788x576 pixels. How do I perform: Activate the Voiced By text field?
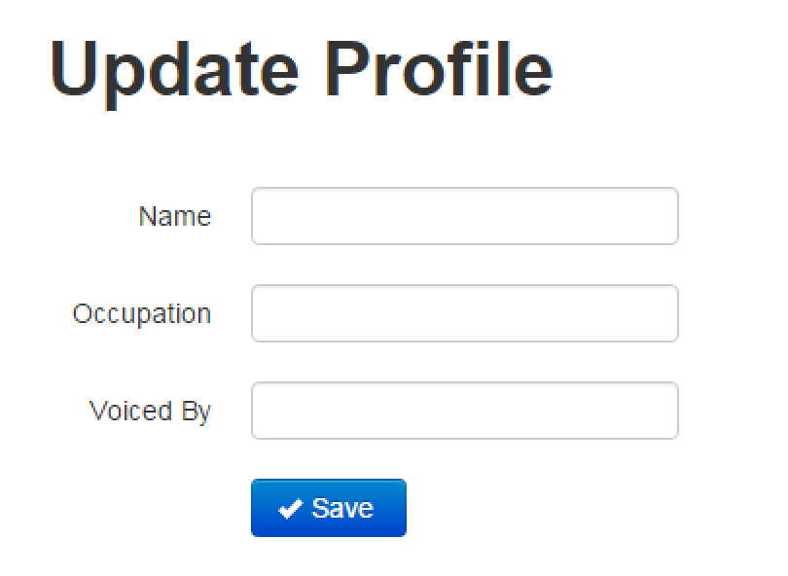[465, 411]
